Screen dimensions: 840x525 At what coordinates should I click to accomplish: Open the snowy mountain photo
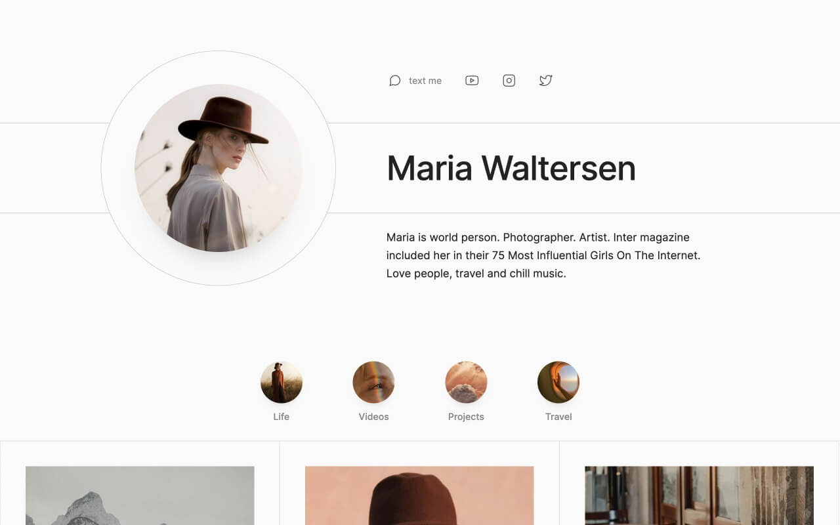pos(140,499)
